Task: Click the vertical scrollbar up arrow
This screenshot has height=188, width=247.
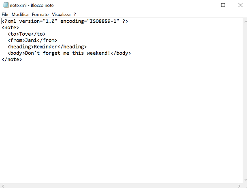Action: (x=245, y=21)
